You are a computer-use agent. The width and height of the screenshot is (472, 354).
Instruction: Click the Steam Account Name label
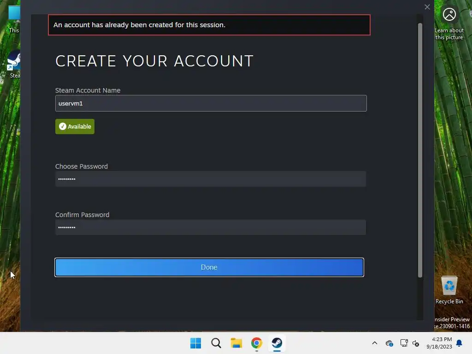(x=88, y=90)
